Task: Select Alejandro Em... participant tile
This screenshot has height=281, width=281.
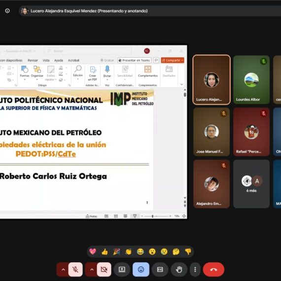Action: point(211,184)
